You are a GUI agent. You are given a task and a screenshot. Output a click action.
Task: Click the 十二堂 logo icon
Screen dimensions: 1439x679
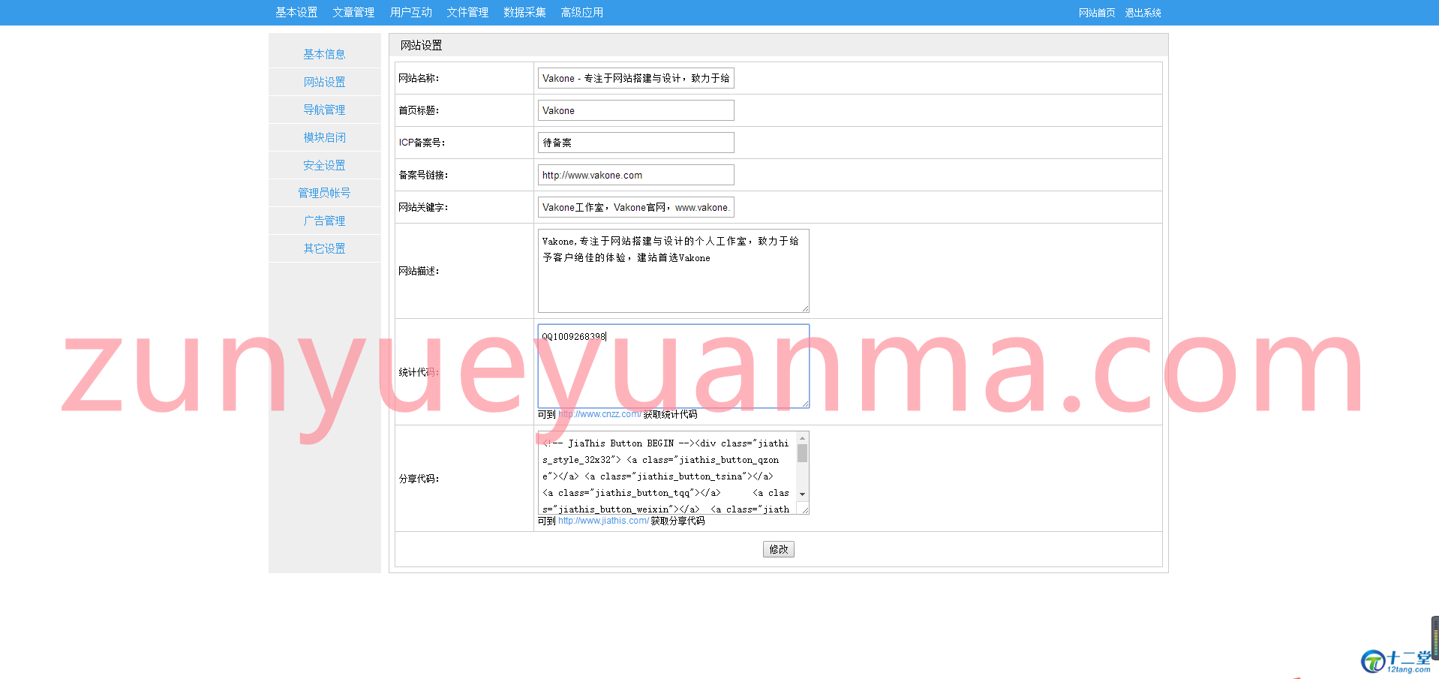tap(1372, 662)
